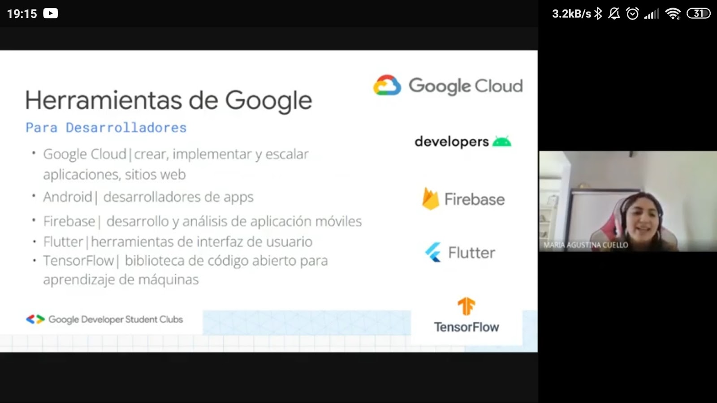
Task: Tap the muted notifications bell icon
Action: pos(614,13)
